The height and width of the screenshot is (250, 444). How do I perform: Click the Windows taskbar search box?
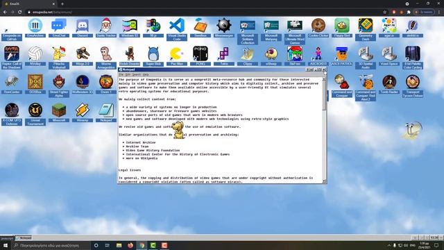tap(51, 245)
